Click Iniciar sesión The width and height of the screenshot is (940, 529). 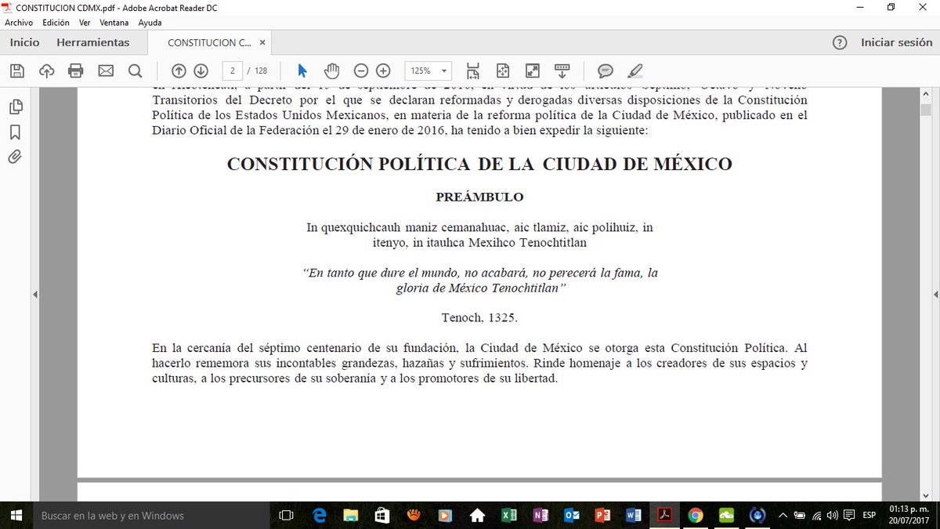pyautogui.click(x=896, y=42)
